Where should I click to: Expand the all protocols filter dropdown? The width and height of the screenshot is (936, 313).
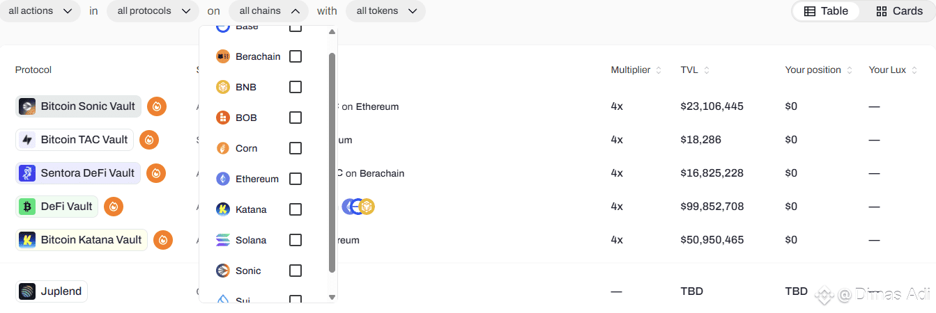[153, 11]
